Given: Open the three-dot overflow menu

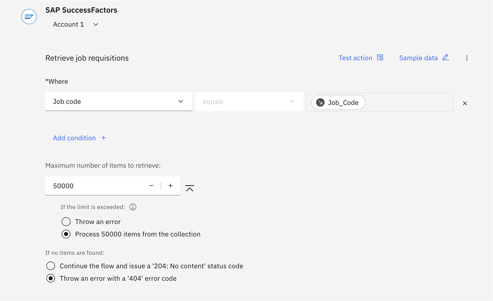Looking at the screenshot, I should [x=467, y=58].
